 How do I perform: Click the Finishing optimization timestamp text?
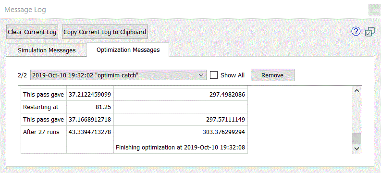click(180, 147)
